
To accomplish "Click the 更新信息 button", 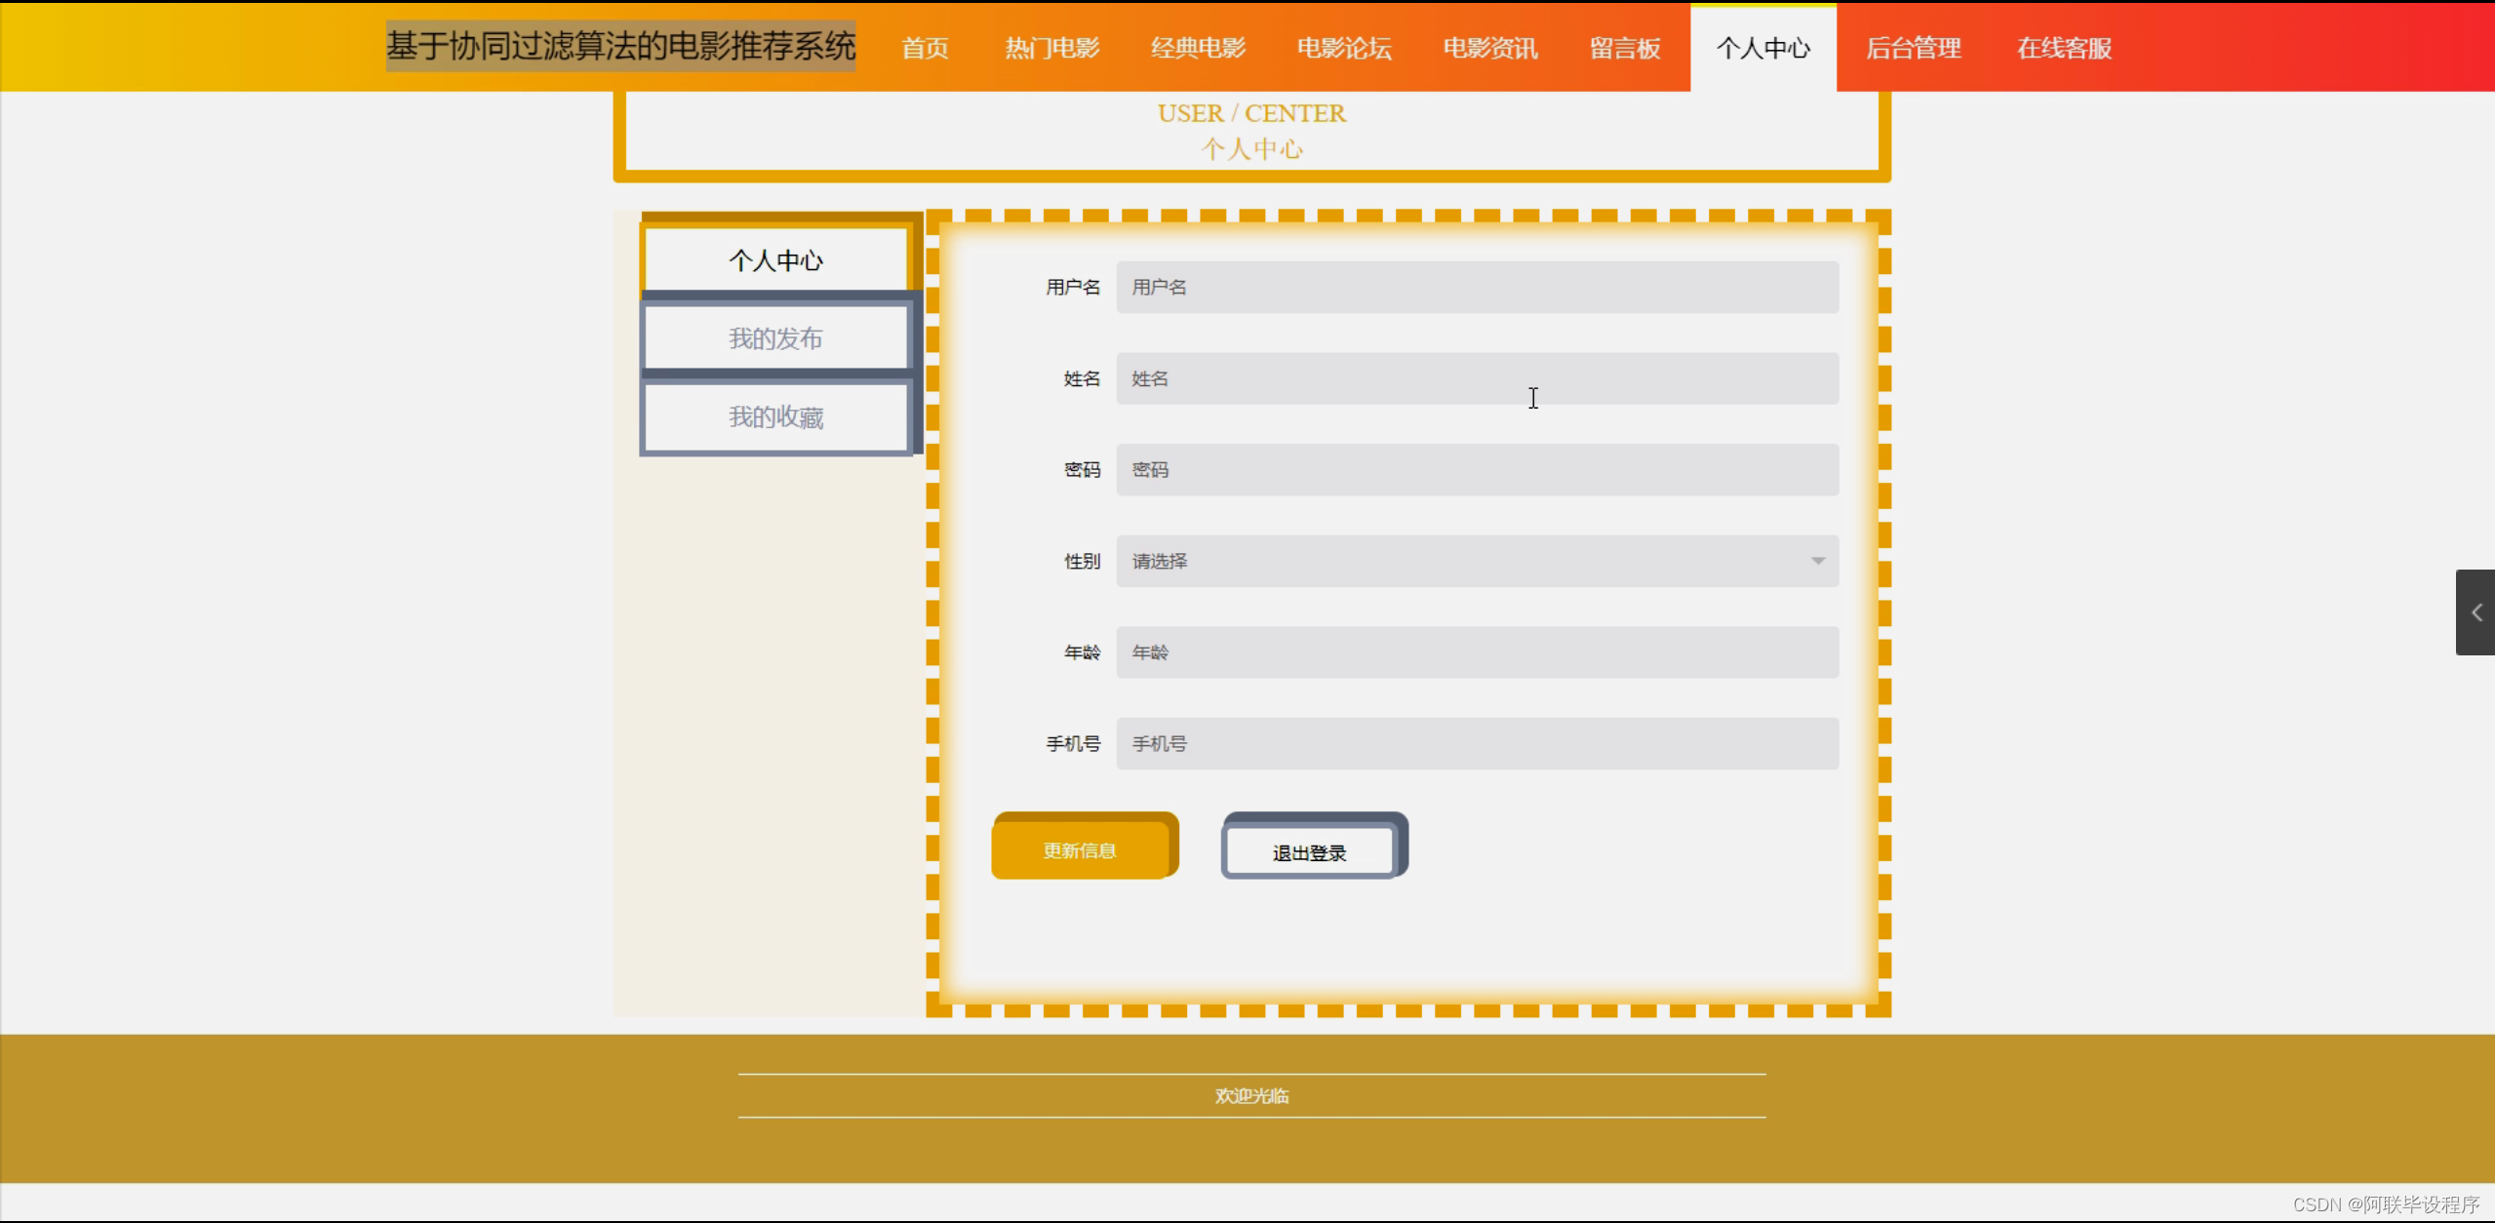I will [x=1084, y=848].
